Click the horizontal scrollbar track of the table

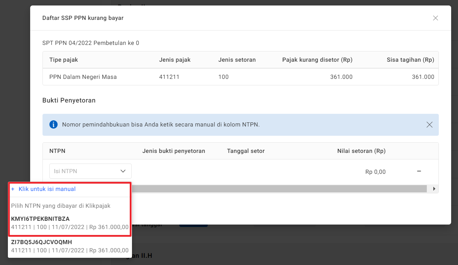(274, 189)
